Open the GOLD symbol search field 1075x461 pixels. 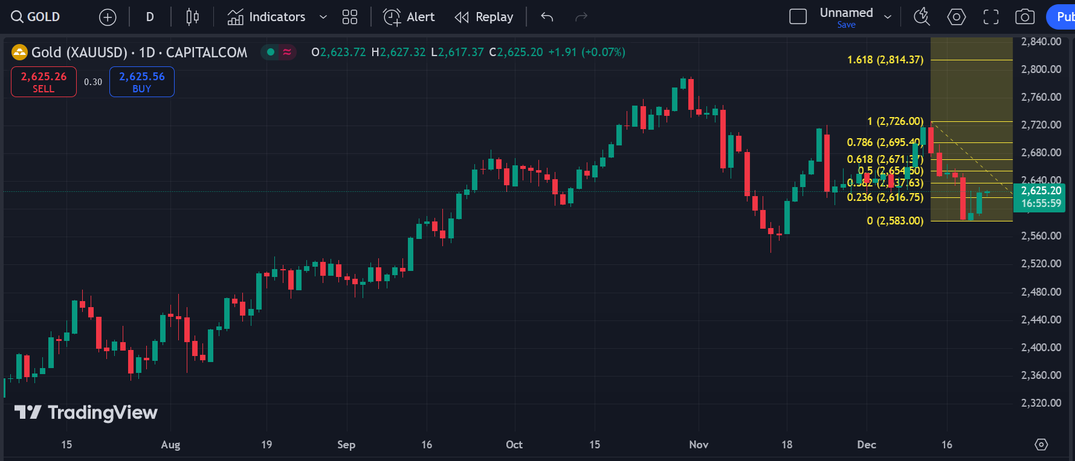[36, 17]
